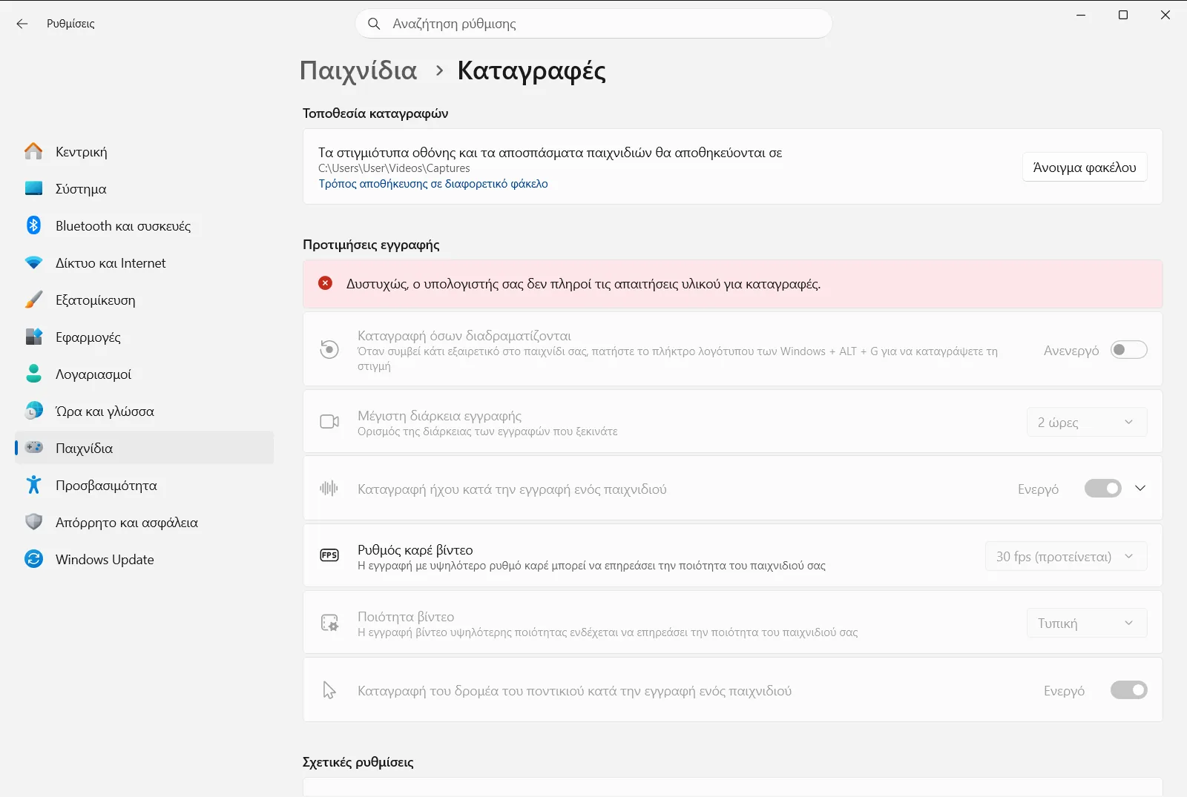Click the Ώρα και γλώσσα globe clock icon
This screenshot has height=797, width=1187.
coord(33,411)
